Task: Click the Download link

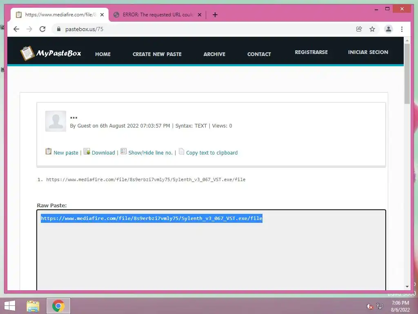Action: pyautogui.click(x=103, y=153)
